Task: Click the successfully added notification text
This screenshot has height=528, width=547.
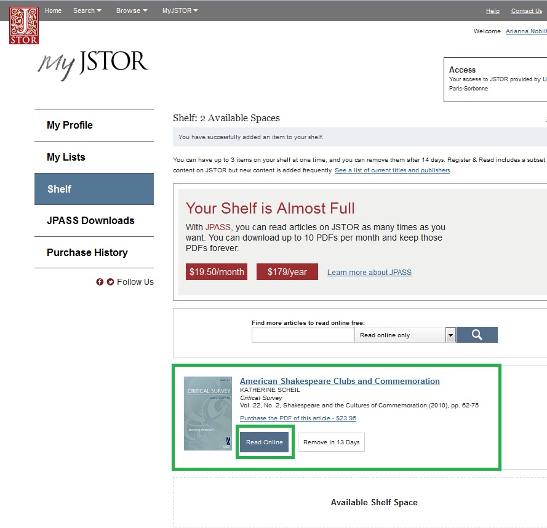Action: click(251, 137)
